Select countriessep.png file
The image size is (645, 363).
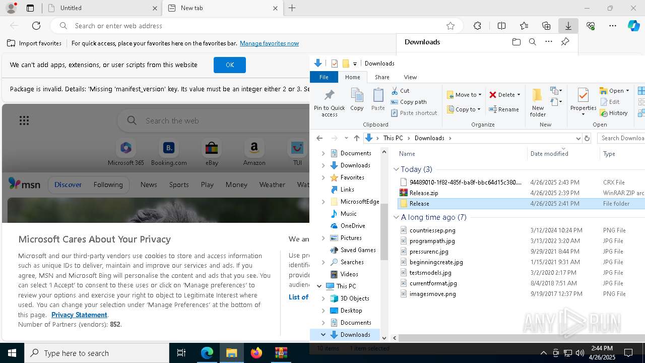point(432,230)
